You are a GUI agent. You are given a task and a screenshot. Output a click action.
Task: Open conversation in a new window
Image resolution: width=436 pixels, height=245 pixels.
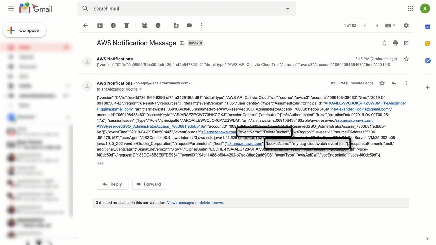[x=406, y=43]
